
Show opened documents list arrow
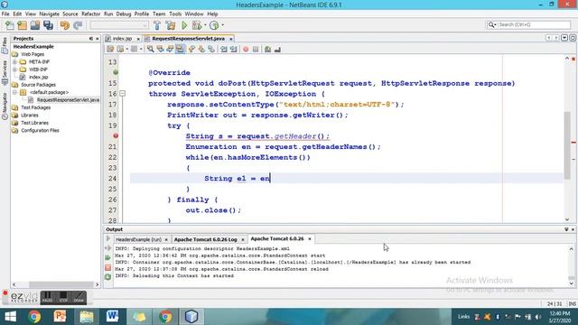(564, 38)
